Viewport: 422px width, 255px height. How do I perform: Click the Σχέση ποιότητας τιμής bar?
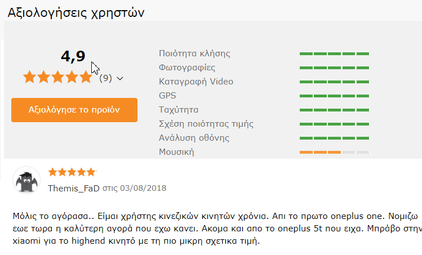click(x=334, y=124)
